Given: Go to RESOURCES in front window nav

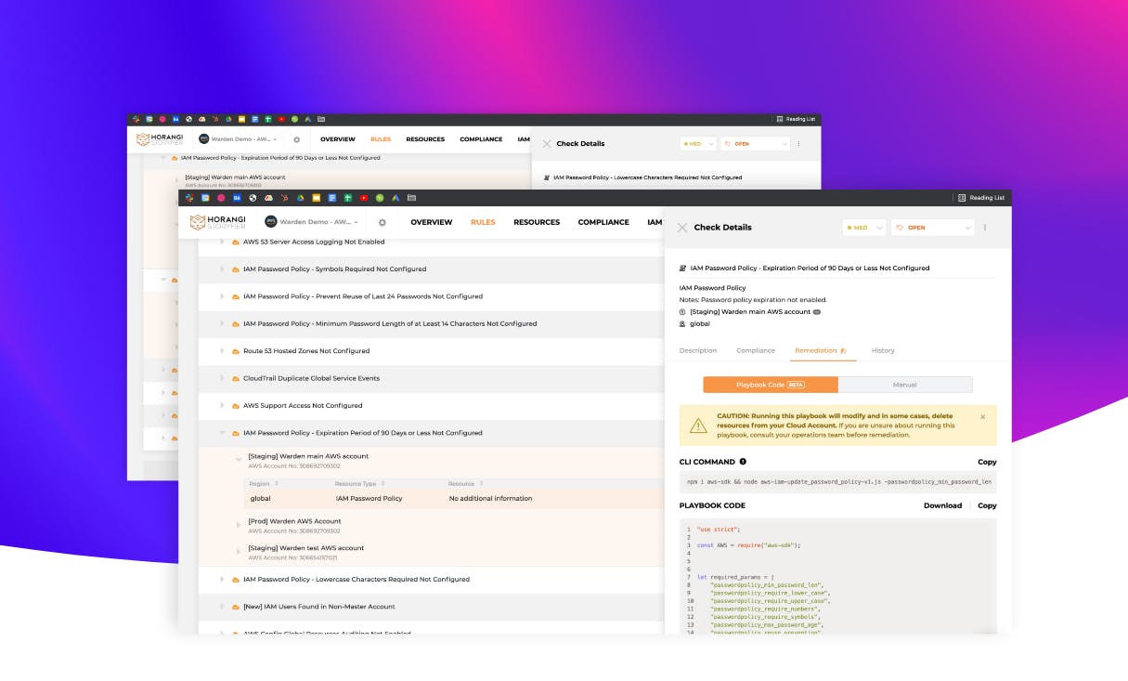Looking at the screenshot, I should 537,223.
